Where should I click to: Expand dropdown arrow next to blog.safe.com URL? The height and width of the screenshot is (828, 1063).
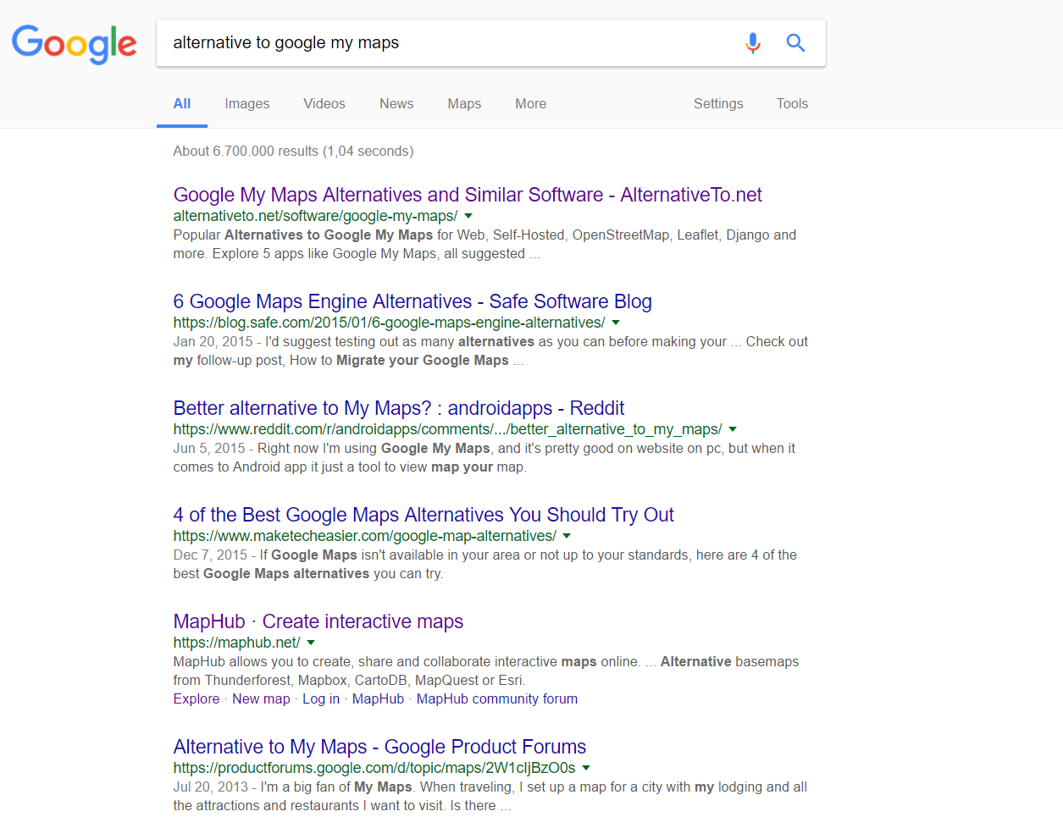(x=616, y=323)
